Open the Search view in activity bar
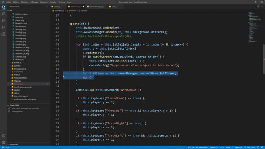 tap(3, 14)
